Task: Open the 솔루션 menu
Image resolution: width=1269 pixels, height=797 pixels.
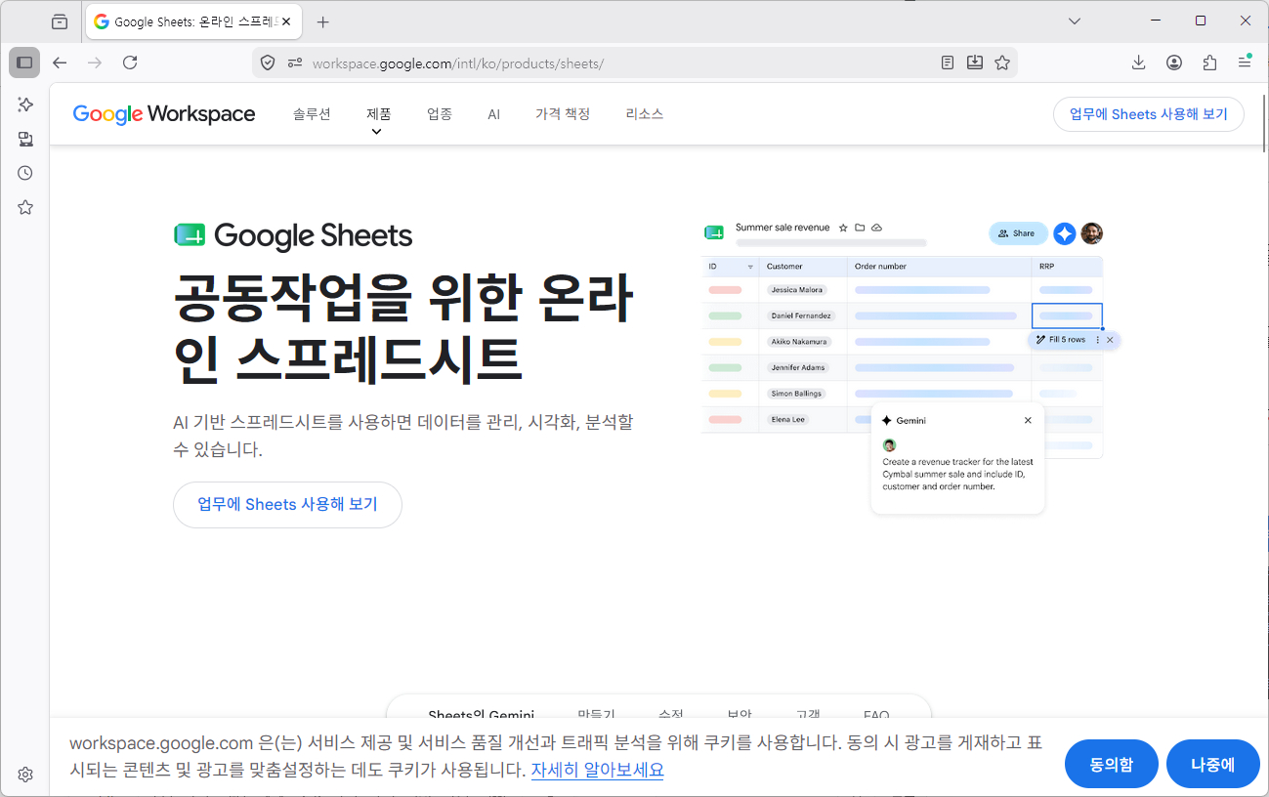Action: (312, 114)
